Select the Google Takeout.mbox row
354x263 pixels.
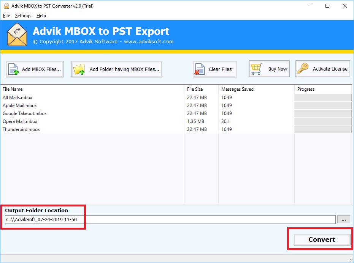coord(176,113)
